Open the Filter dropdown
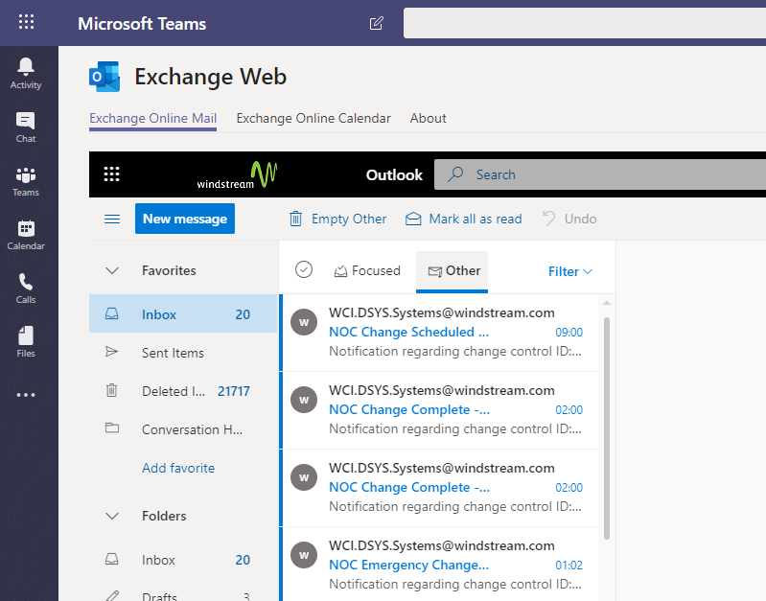This screenshot has height=601, width=766. 570,271
